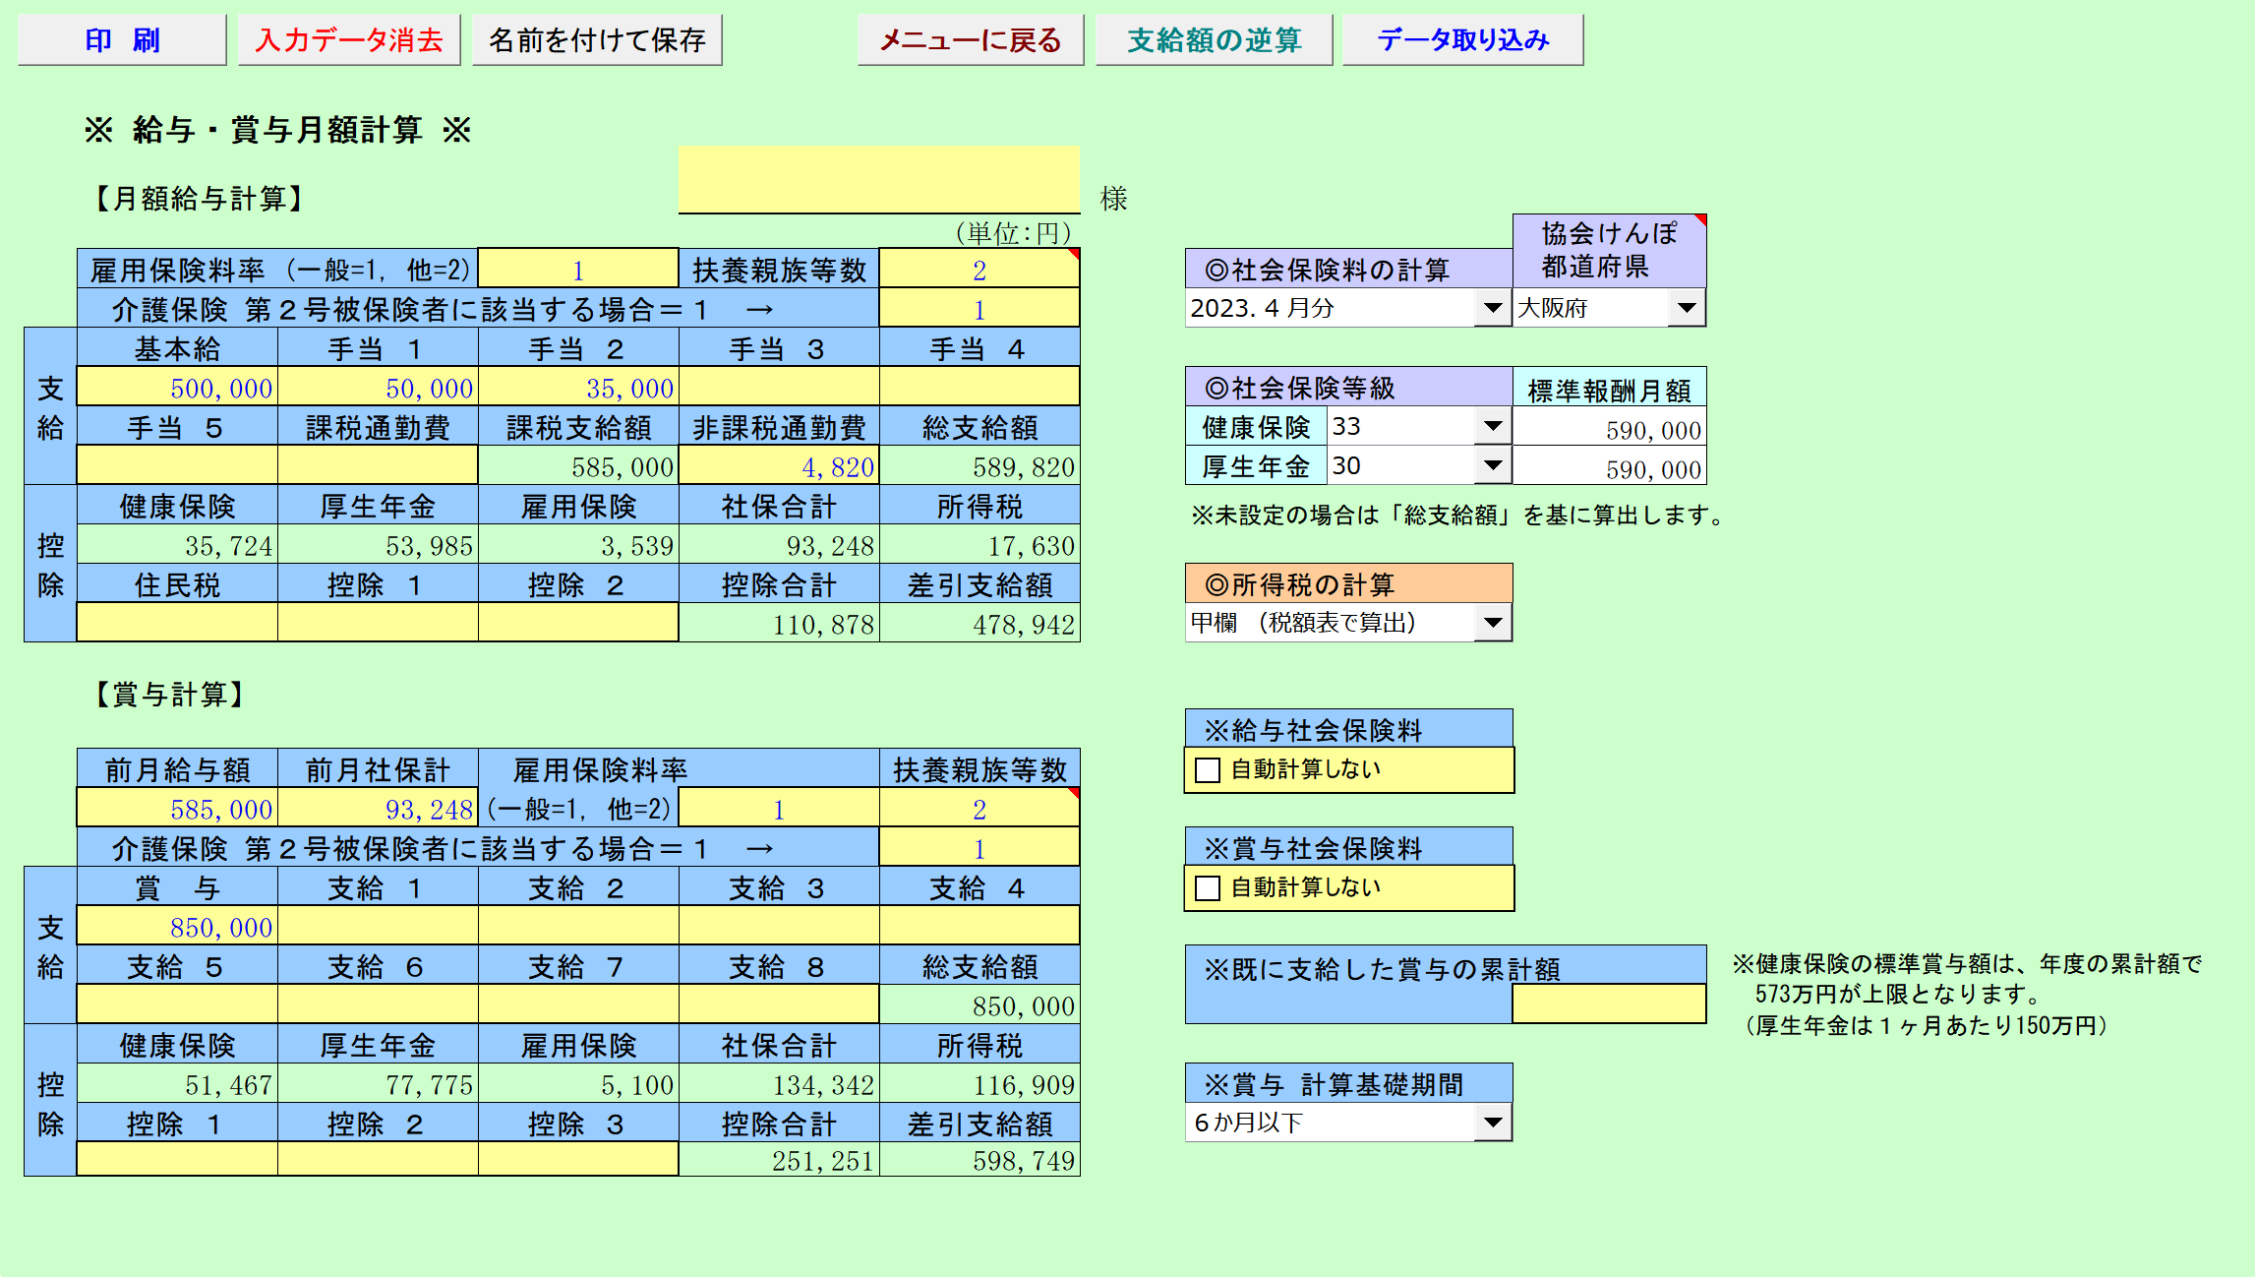Screen dimensions: 2255x1277
Task: Select empty 手当5 input cell
Action: [178, 465]
